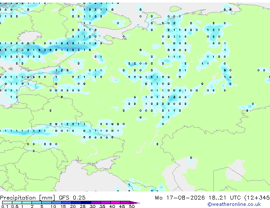Click the 30–35 mm purple legend swatch
This screenshot has width=270, height=208.
pyautogui.click(x=96, y=202)
